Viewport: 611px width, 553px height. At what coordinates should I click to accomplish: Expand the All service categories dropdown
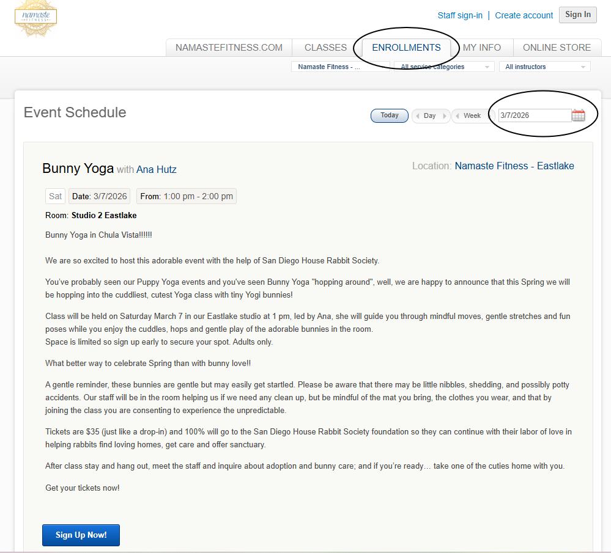point(444,67)
